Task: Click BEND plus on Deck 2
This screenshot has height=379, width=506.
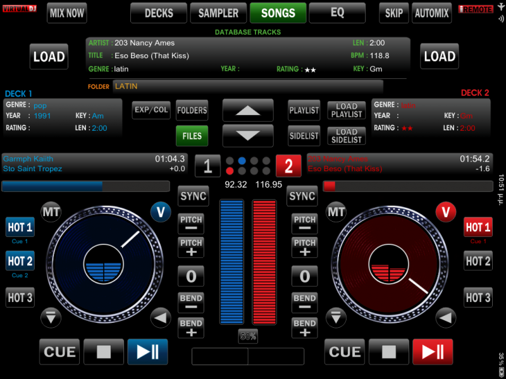Action: click(x=305, y=328)
